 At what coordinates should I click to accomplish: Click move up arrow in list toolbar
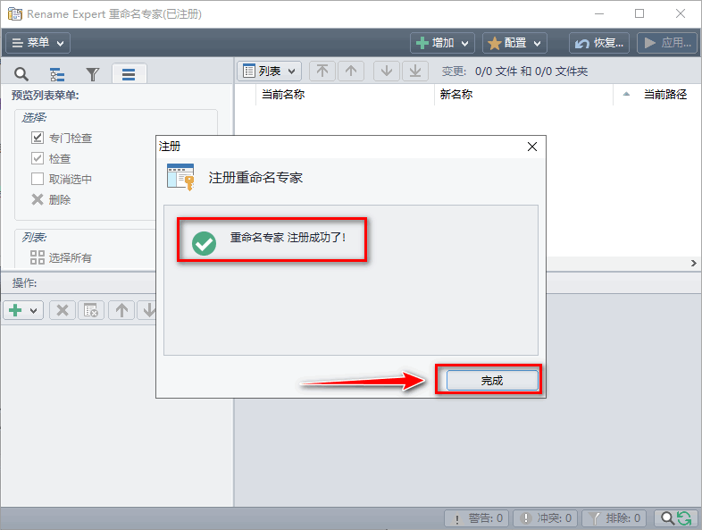click(351, 71)
